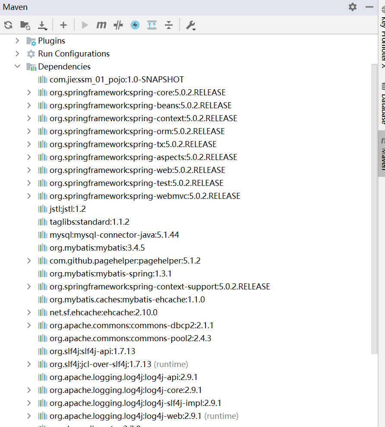Expand spring-orm dependency
Image resolution: width=385 pixels, height=427 pixels.
coord(29,131)
